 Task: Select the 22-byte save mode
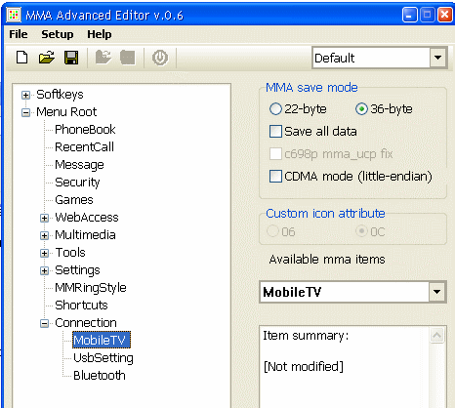tap(275, 109)
